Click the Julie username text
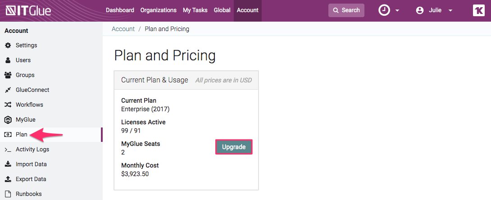This screenshot has width=491, height=200. point(435,10)
